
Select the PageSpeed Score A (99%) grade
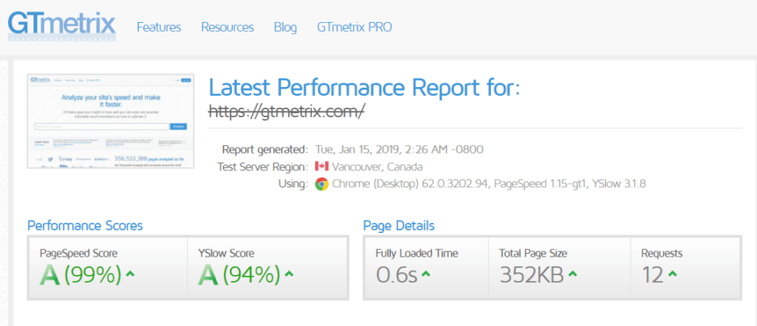pyautogui.click(x=81, y=274)
